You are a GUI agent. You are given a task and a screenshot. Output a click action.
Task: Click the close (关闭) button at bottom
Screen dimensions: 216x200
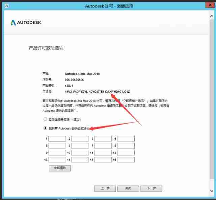[x=128, y=188]
